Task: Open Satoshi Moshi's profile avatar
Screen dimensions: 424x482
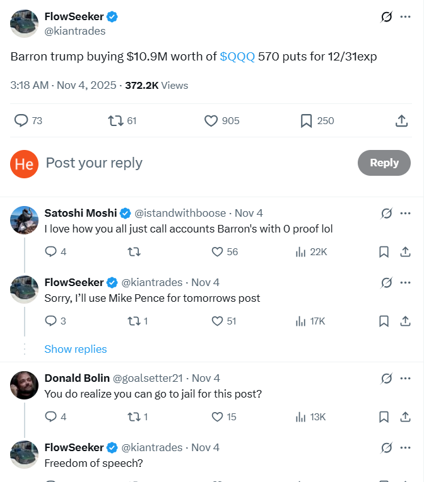Action: pyautogui.click(x=25, y=220)
